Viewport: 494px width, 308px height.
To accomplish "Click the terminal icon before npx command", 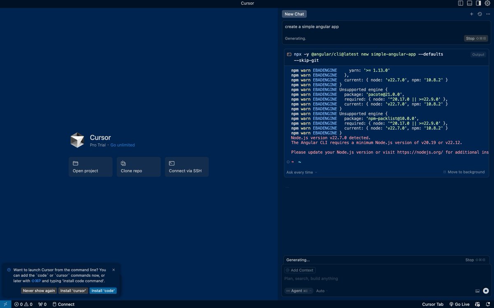I will 289,54.
